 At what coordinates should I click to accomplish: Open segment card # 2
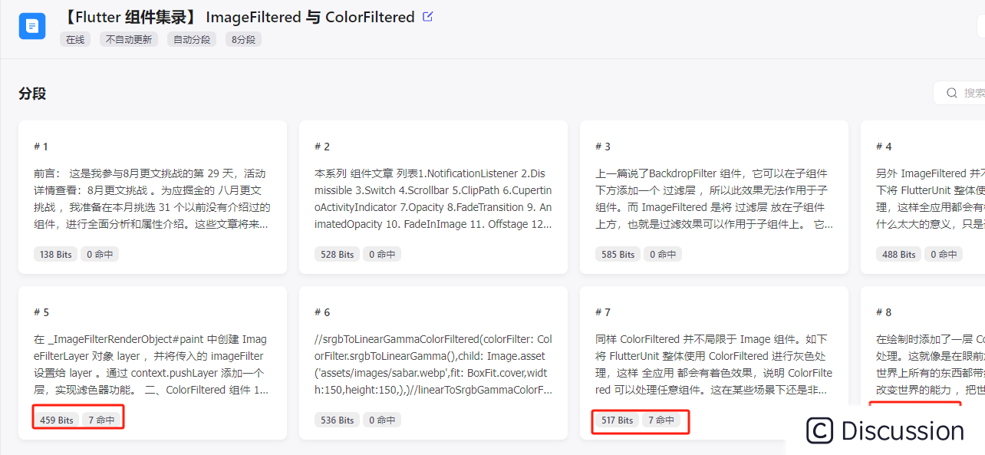pos(433,197)
